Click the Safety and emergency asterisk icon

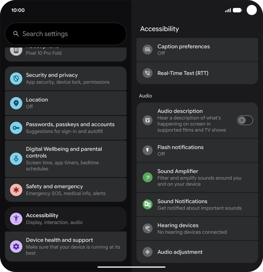(16, 190)
